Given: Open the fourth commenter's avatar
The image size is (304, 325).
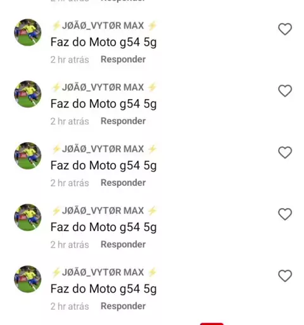Looking at the screenshot, I should [x=28, y=217].
